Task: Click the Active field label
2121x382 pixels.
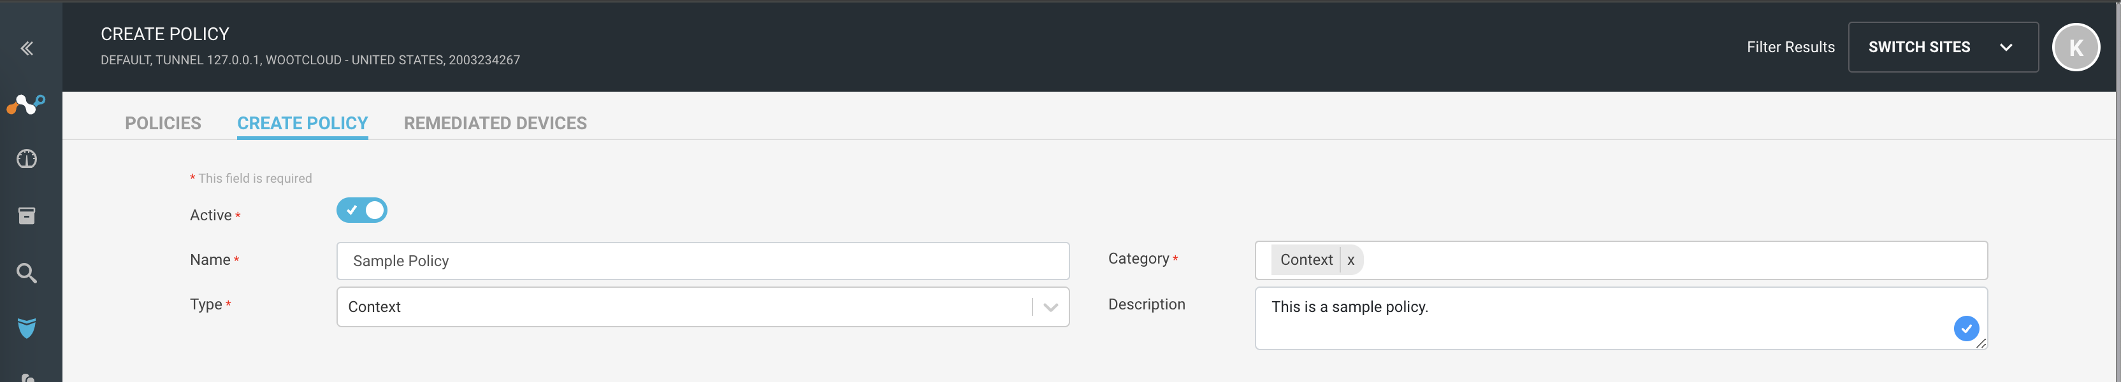Action: coord(211,216)
